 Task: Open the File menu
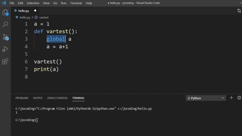(12, 3)
